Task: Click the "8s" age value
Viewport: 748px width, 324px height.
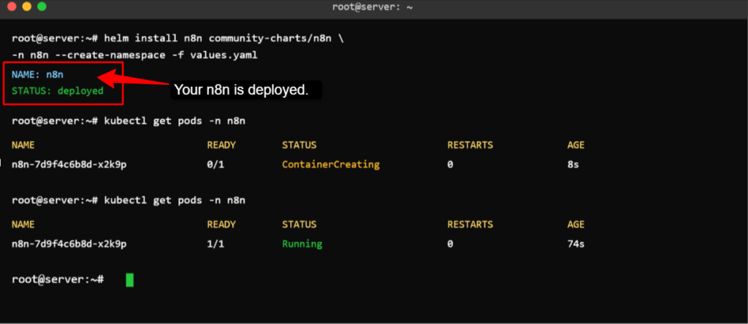Action: click(x=573, y=165)
